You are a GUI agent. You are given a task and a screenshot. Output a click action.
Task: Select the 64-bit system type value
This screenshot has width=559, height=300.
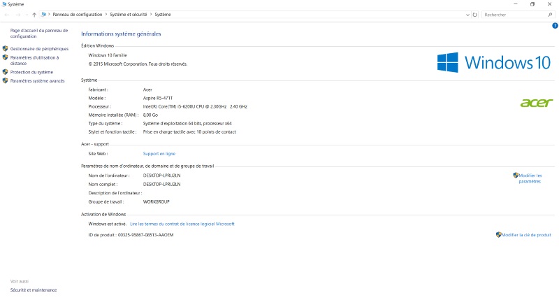pyautogui.click(x=187, y=123)
